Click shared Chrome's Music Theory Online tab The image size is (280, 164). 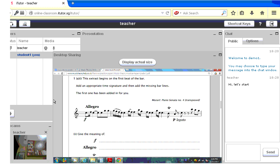coord(89,70)
